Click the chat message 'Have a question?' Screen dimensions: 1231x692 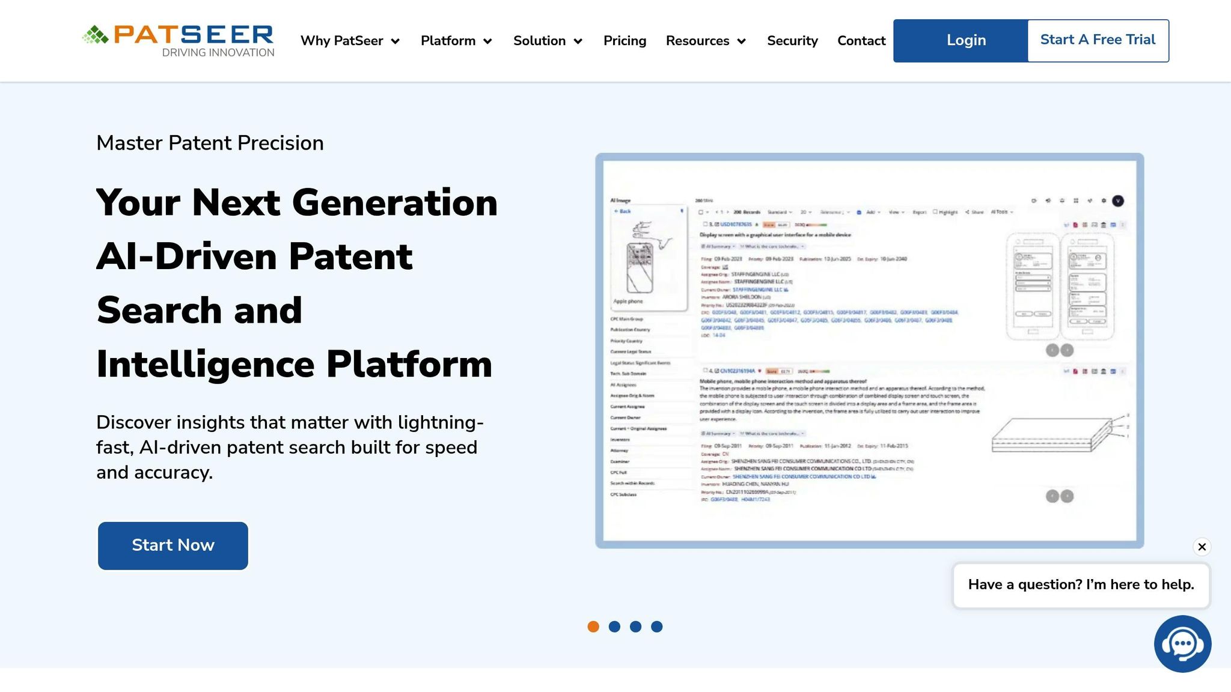(1081, 585)
